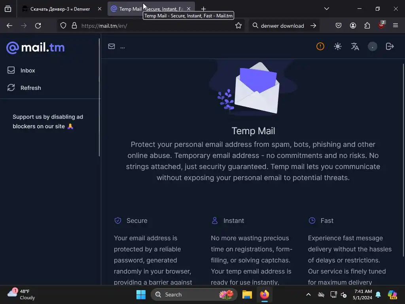The height and width of the screenshot is (304, 405).
Task: Click the Temp Mail heading
Action: [x=253, y=131]
